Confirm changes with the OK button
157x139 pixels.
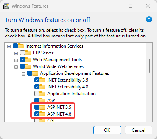[107, 130]
